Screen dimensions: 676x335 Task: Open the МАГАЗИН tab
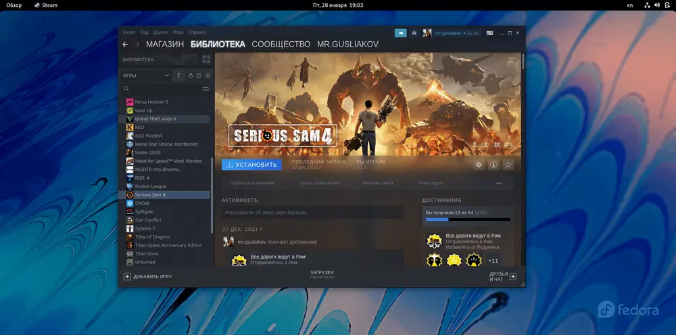(165, 45)
